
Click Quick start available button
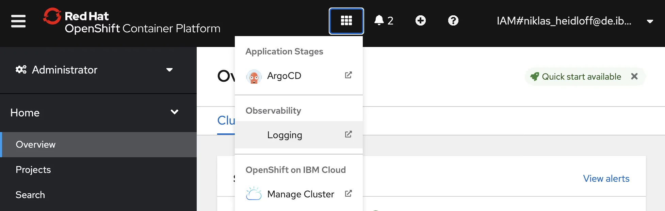click(581, 77)
